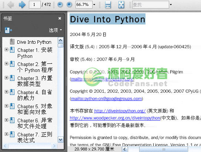Click the / 472 total pages label
Viewport: 201px width, 152px height.
[x=46, y=4]
